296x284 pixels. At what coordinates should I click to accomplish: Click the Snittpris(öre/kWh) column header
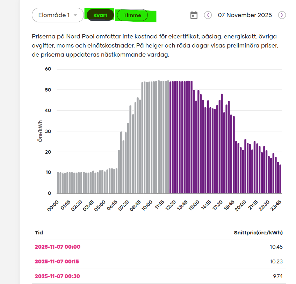click(x=258, y=232)
